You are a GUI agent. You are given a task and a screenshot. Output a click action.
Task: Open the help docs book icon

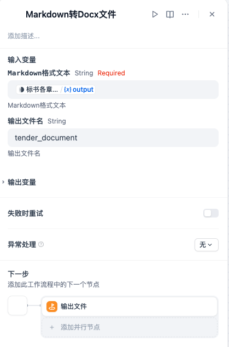(x=170, y=14)
